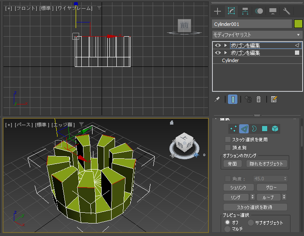The width and height of the screenshot is (304, 236).
Task: Select Vertex sub-object level
Action: pos(234,129)
